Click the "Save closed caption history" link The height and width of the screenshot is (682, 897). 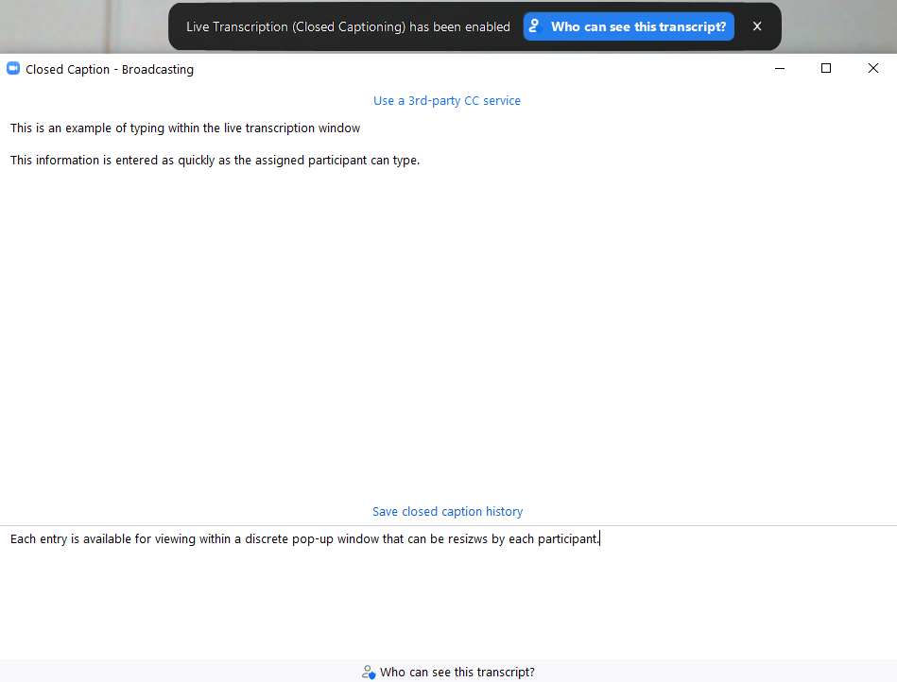coord(447,512)
